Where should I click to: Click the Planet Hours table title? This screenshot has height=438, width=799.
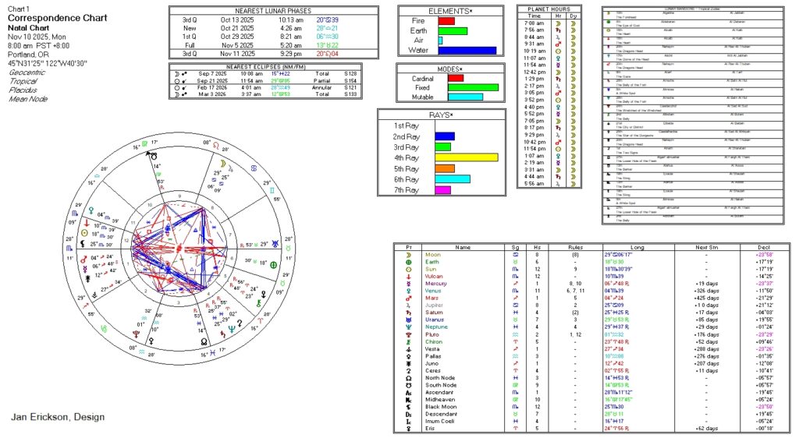[549, 8]
